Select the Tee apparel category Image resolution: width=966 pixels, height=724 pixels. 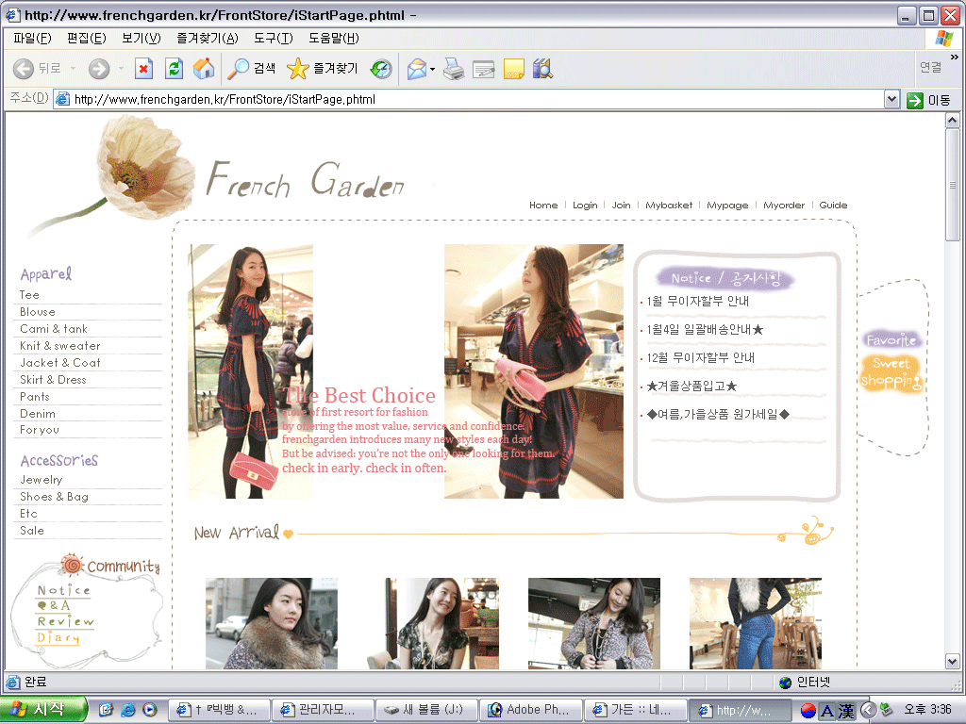coord(29,295)
